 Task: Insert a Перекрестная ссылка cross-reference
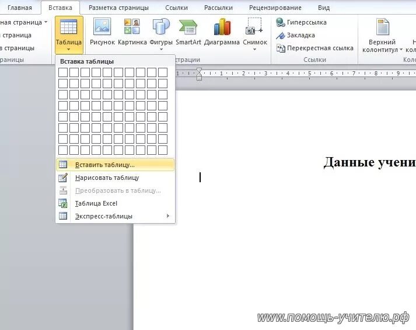tap(315, 48)
